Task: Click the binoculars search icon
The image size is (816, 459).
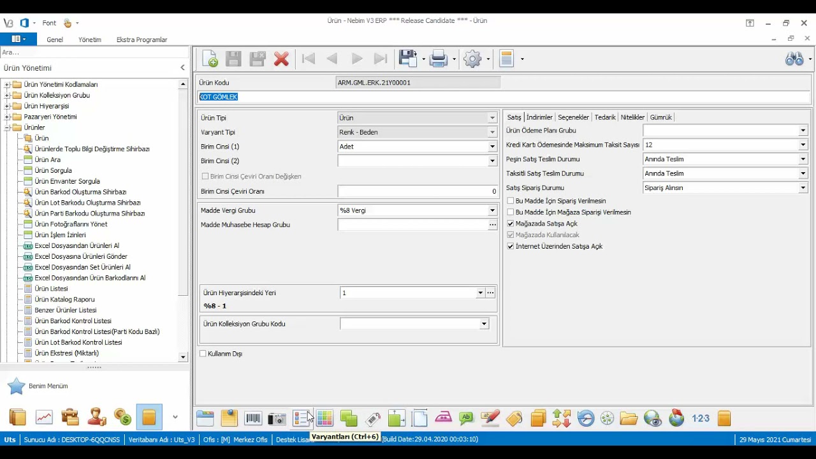Action: (x=794, y=59)
